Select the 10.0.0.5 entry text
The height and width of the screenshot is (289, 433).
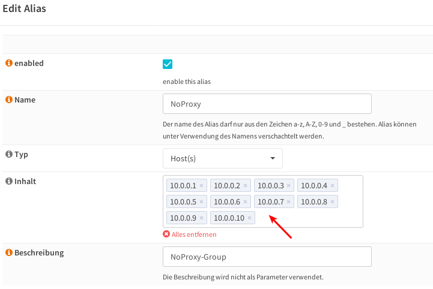(183, 202)
